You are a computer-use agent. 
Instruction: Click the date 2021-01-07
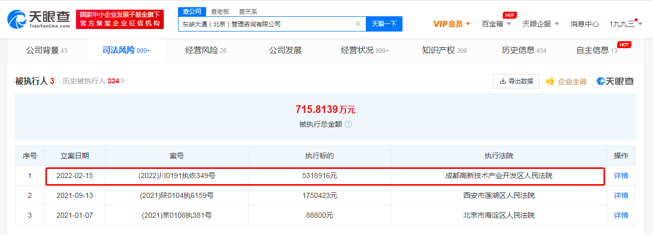(75, 215)
